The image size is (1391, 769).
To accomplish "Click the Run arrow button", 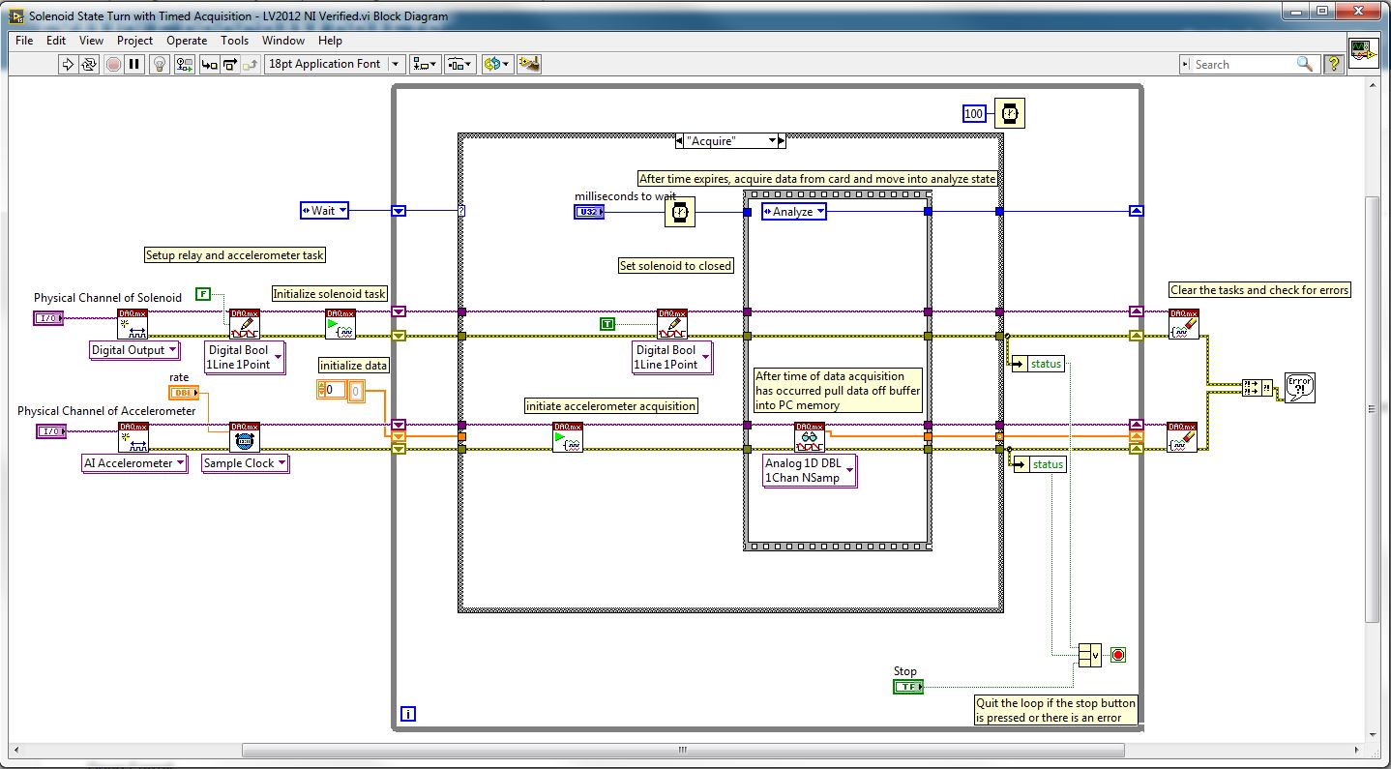I will pyautogui.click(x=68, y=64).
